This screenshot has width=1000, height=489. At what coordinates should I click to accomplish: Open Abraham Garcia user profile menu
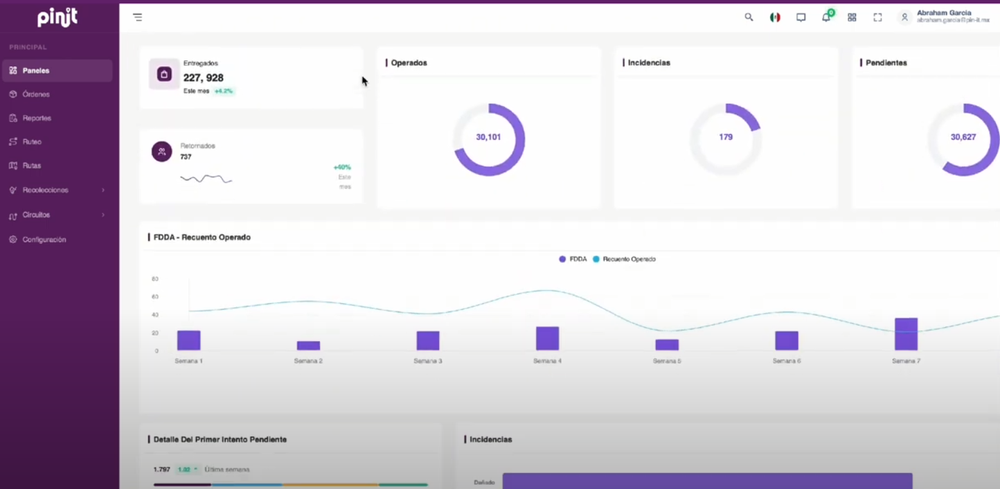(943, 17)
